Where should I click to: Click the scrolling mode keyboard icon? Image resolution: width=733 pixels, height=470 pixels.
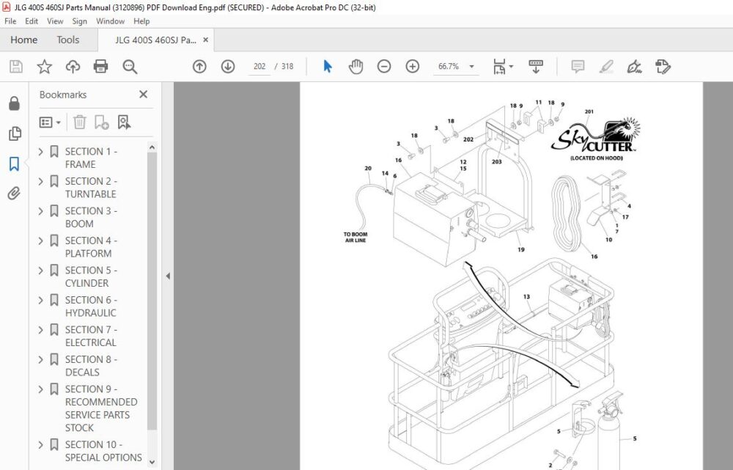tap(536, 67)
